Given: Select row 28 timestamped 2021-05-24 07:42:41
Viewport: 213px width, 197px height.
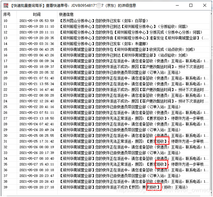Looking at the screenshot, I should click(x=105, y=124).
